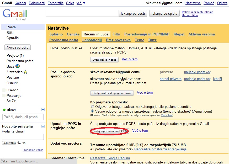
Task: Open the Pomoč link
Action: pyautogui.click(x=209, y=3)
